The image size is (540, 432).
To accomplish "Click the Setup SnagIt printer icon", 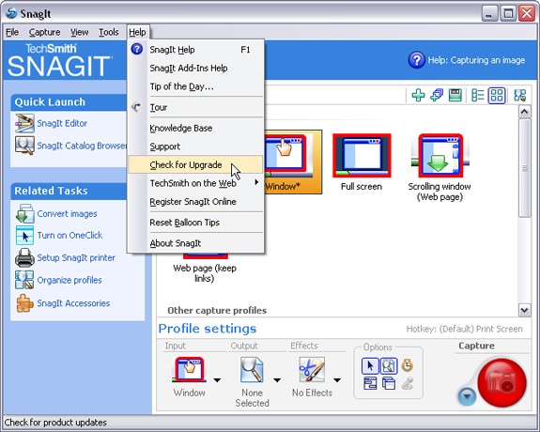I will coord(24,257).
